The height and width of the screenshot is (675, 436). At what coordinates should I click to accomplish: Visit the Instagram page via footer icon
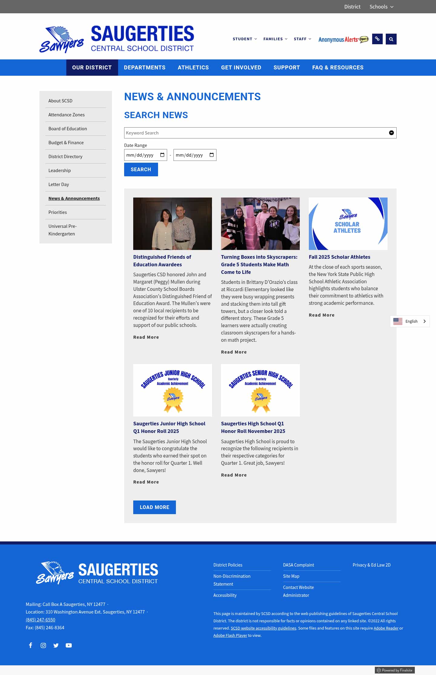(43, 645)
